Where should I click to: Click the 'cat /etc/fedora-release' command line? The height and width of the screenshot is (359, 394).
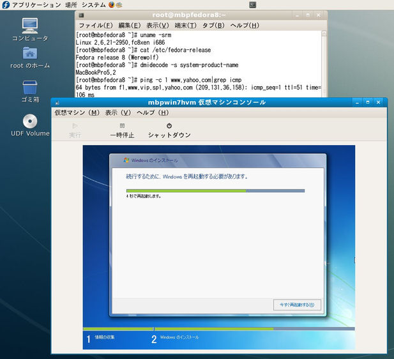click(143, 50)
